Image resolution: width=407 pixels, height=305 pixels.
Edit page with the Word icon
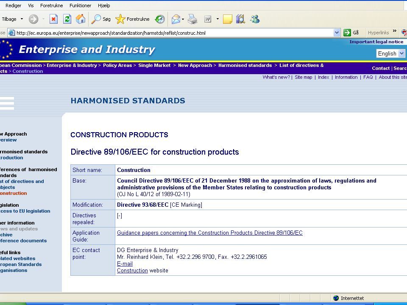(x=208, y=19)
